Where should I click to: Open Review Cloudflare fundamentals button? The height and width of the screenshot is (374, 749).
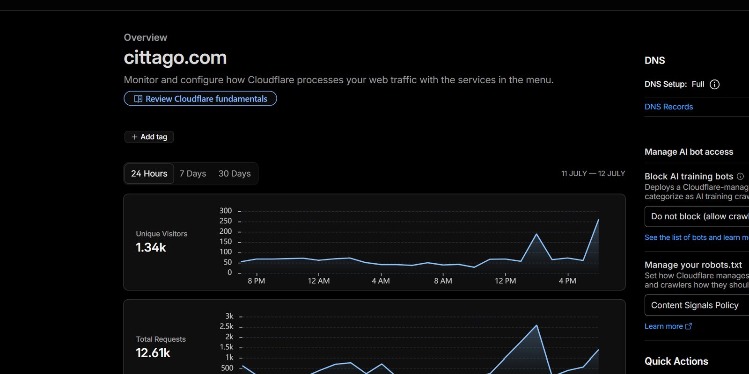click(200, 99)
